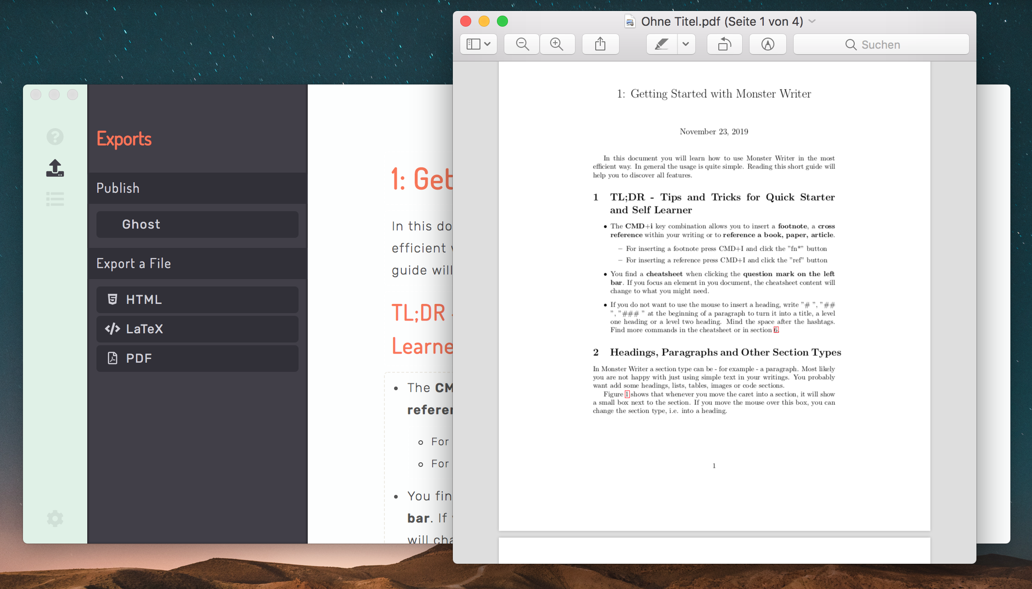Activate the highlight pen tool in Preview
Viewport: 1032px width, 589px height.
[x=662, y=44]
